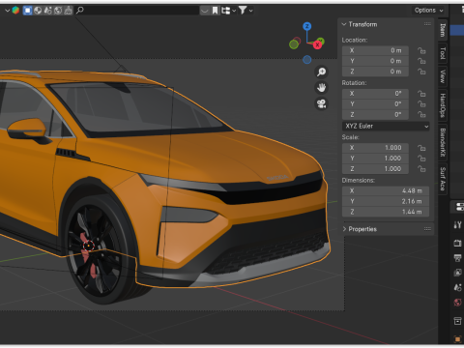Click the multicolored hexagon icon in header

tap(15, 11)
